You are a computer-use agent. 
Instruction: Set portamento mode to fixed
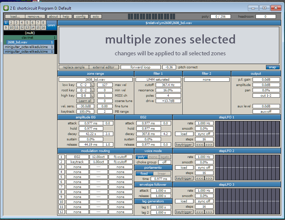click(144, 173)
